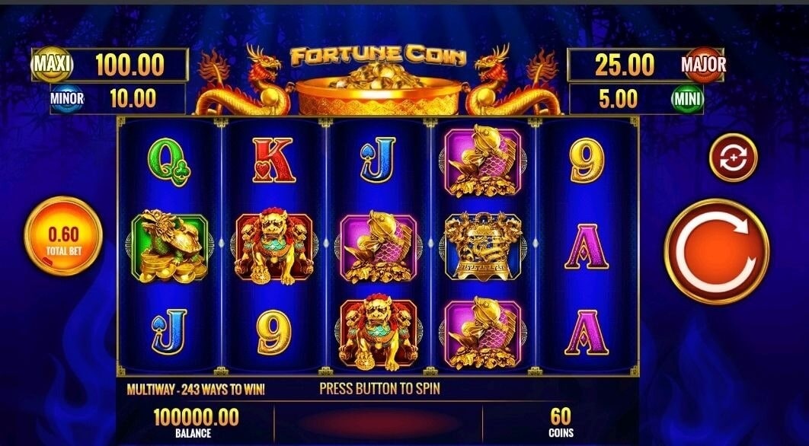Image resolution: width=809 pixels, height=446 pixels.
Task: Click the Multiway 243 ways to win text
Action: [196, 389]
